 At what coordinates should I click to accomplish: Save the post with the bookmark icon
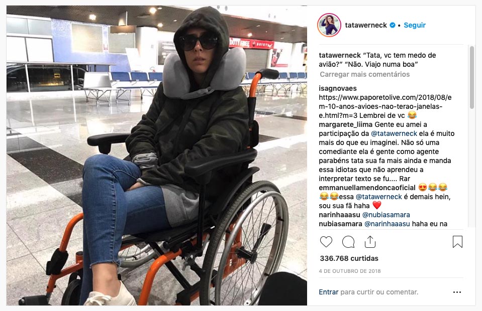[457, 242]
